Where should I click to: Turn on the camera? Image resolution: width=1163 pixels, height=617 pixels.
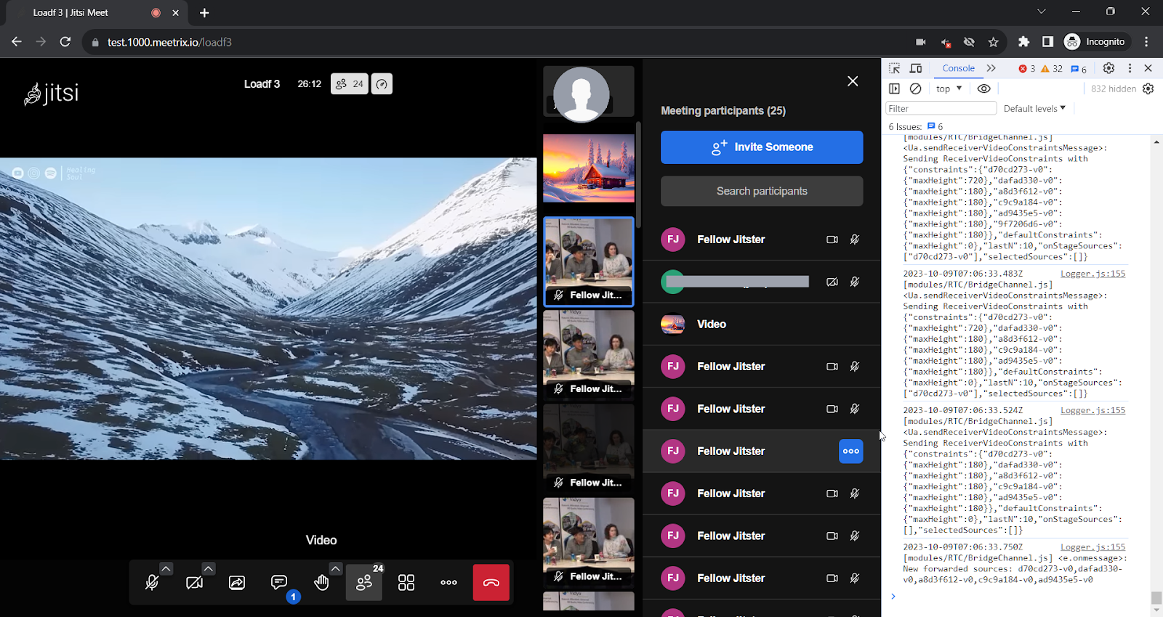tap(194, 582)
